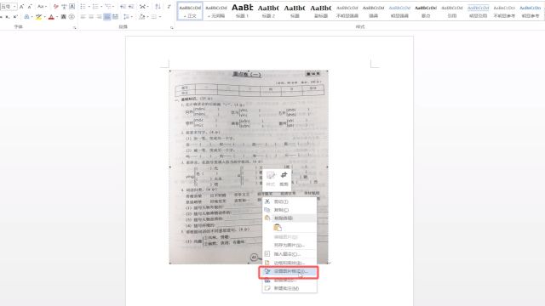The height and width of the screenshot is (306, 545).
Task: Apply the 明显引用 Intense Quote style
Action: point(478,11)
